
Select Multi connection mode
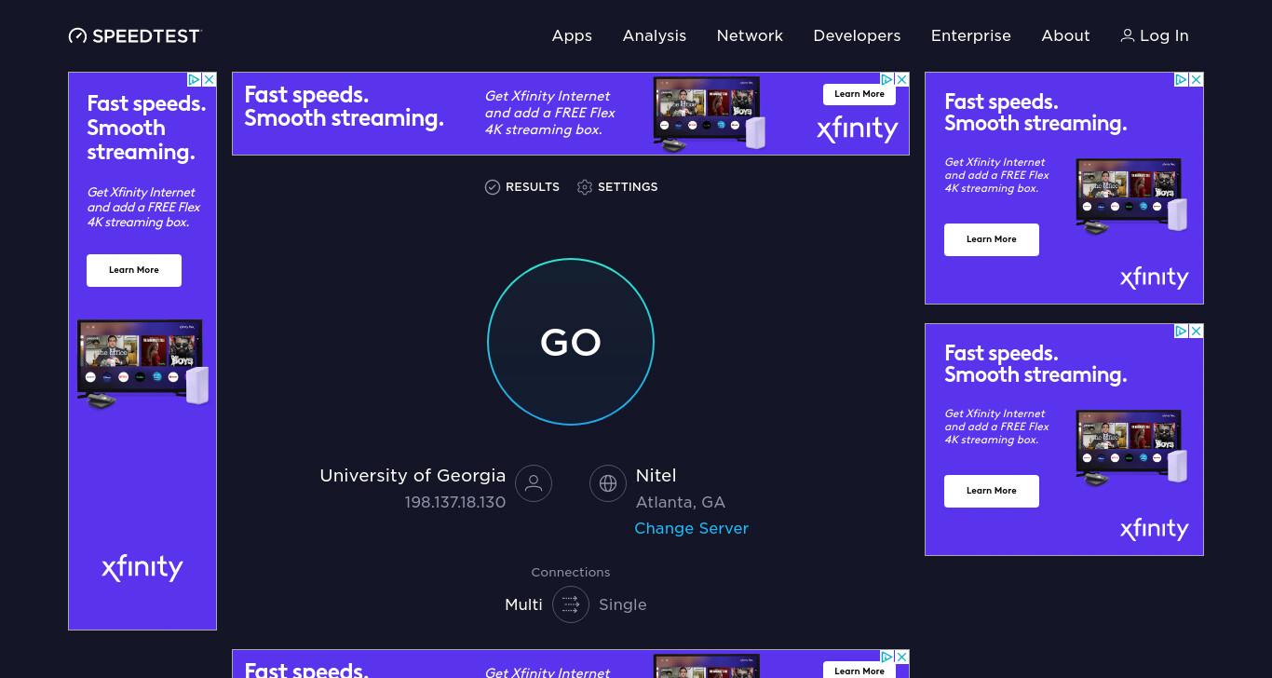[523, 604]
